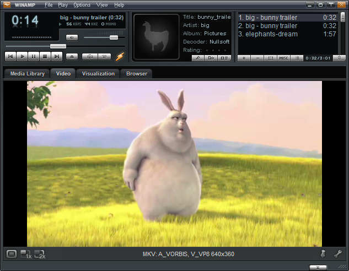The width and height of the screenshot is (349, 271).
Task: Set video size to 1x
Action: coord(26,254)
